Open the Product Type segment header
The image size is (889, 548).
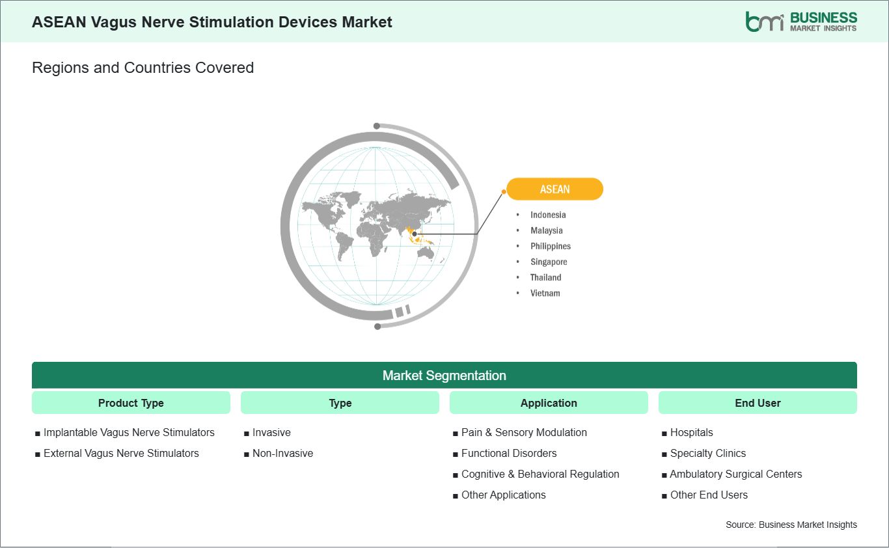[131, 403]
